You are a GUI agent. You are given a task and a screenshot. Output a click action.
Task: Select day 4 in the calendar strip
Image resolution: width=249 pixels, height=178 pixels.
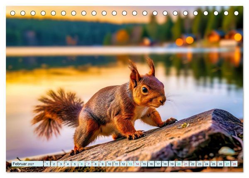pyautogui.click(x=68, y=164)
